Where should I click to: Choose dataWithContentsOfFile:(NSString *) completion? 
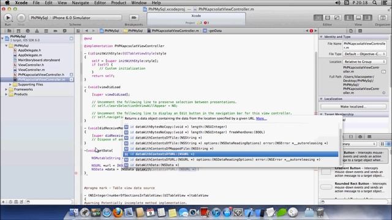point(231,137)
